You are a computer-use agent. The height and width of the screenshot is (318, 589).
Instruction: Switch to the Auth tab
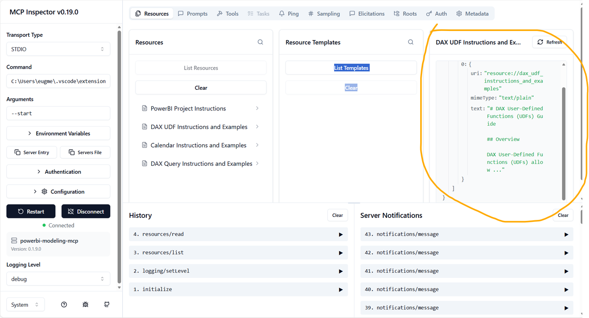(436, 14)
